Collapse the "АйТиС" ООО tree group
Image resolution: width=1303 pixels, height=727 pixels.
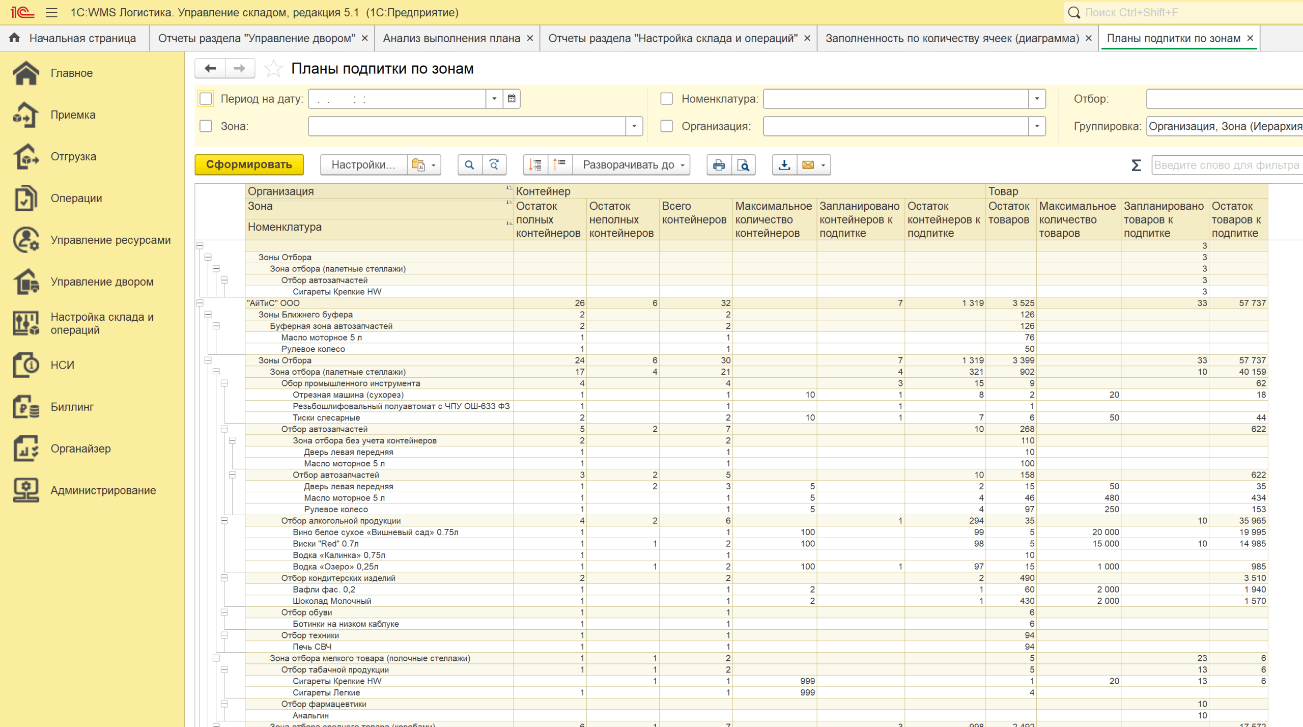pyautogui.click(x=200, y=303)
